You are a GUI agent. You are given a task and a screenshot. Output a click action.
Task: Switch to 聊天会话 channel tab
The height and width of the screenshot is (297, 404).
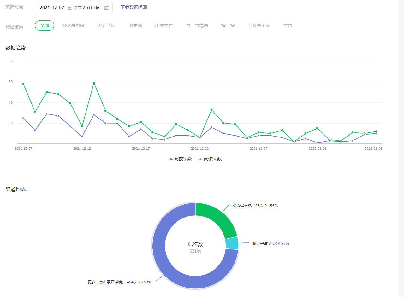(106, 26)
